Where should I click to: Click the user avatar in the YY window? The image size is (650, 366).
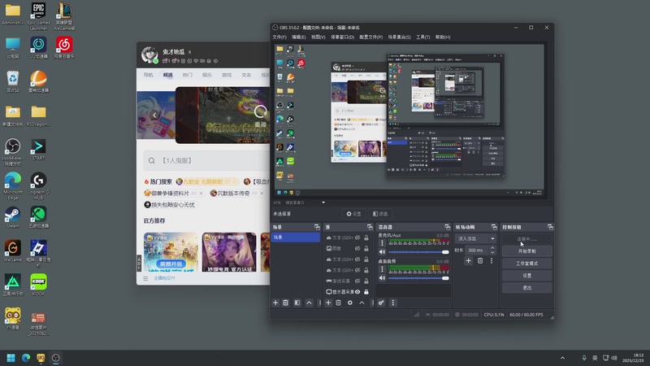tap(149, 54)
